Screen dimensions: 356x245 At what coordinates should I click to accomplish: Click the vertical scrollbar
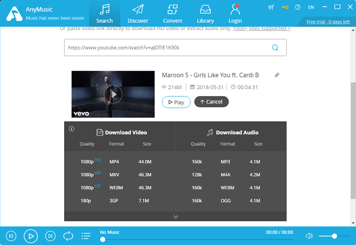pyautogui.click(x=353, y=141)
